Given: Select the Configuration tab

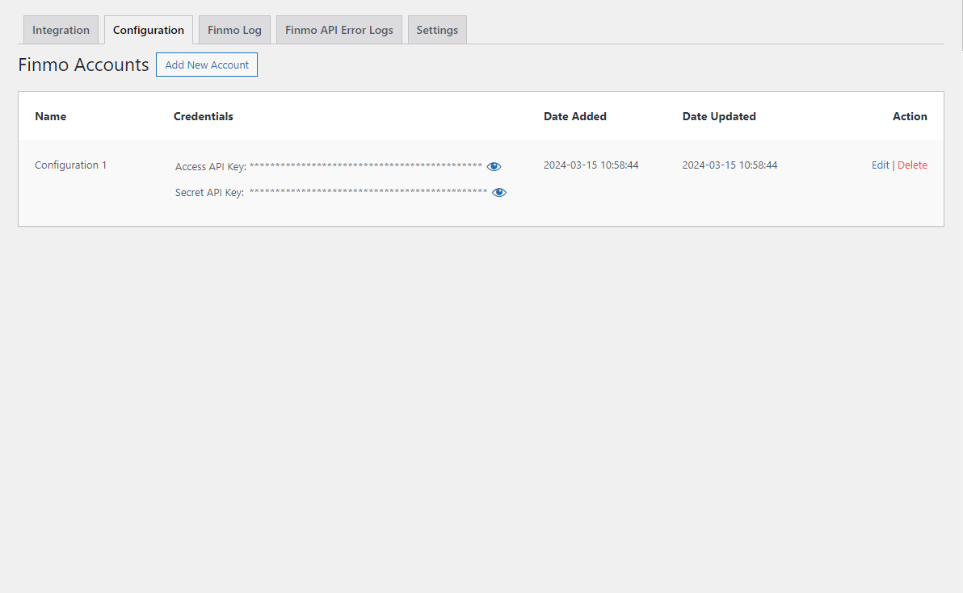Looking at the screenshot, I should pyautogui.click(x=149, y=30).
